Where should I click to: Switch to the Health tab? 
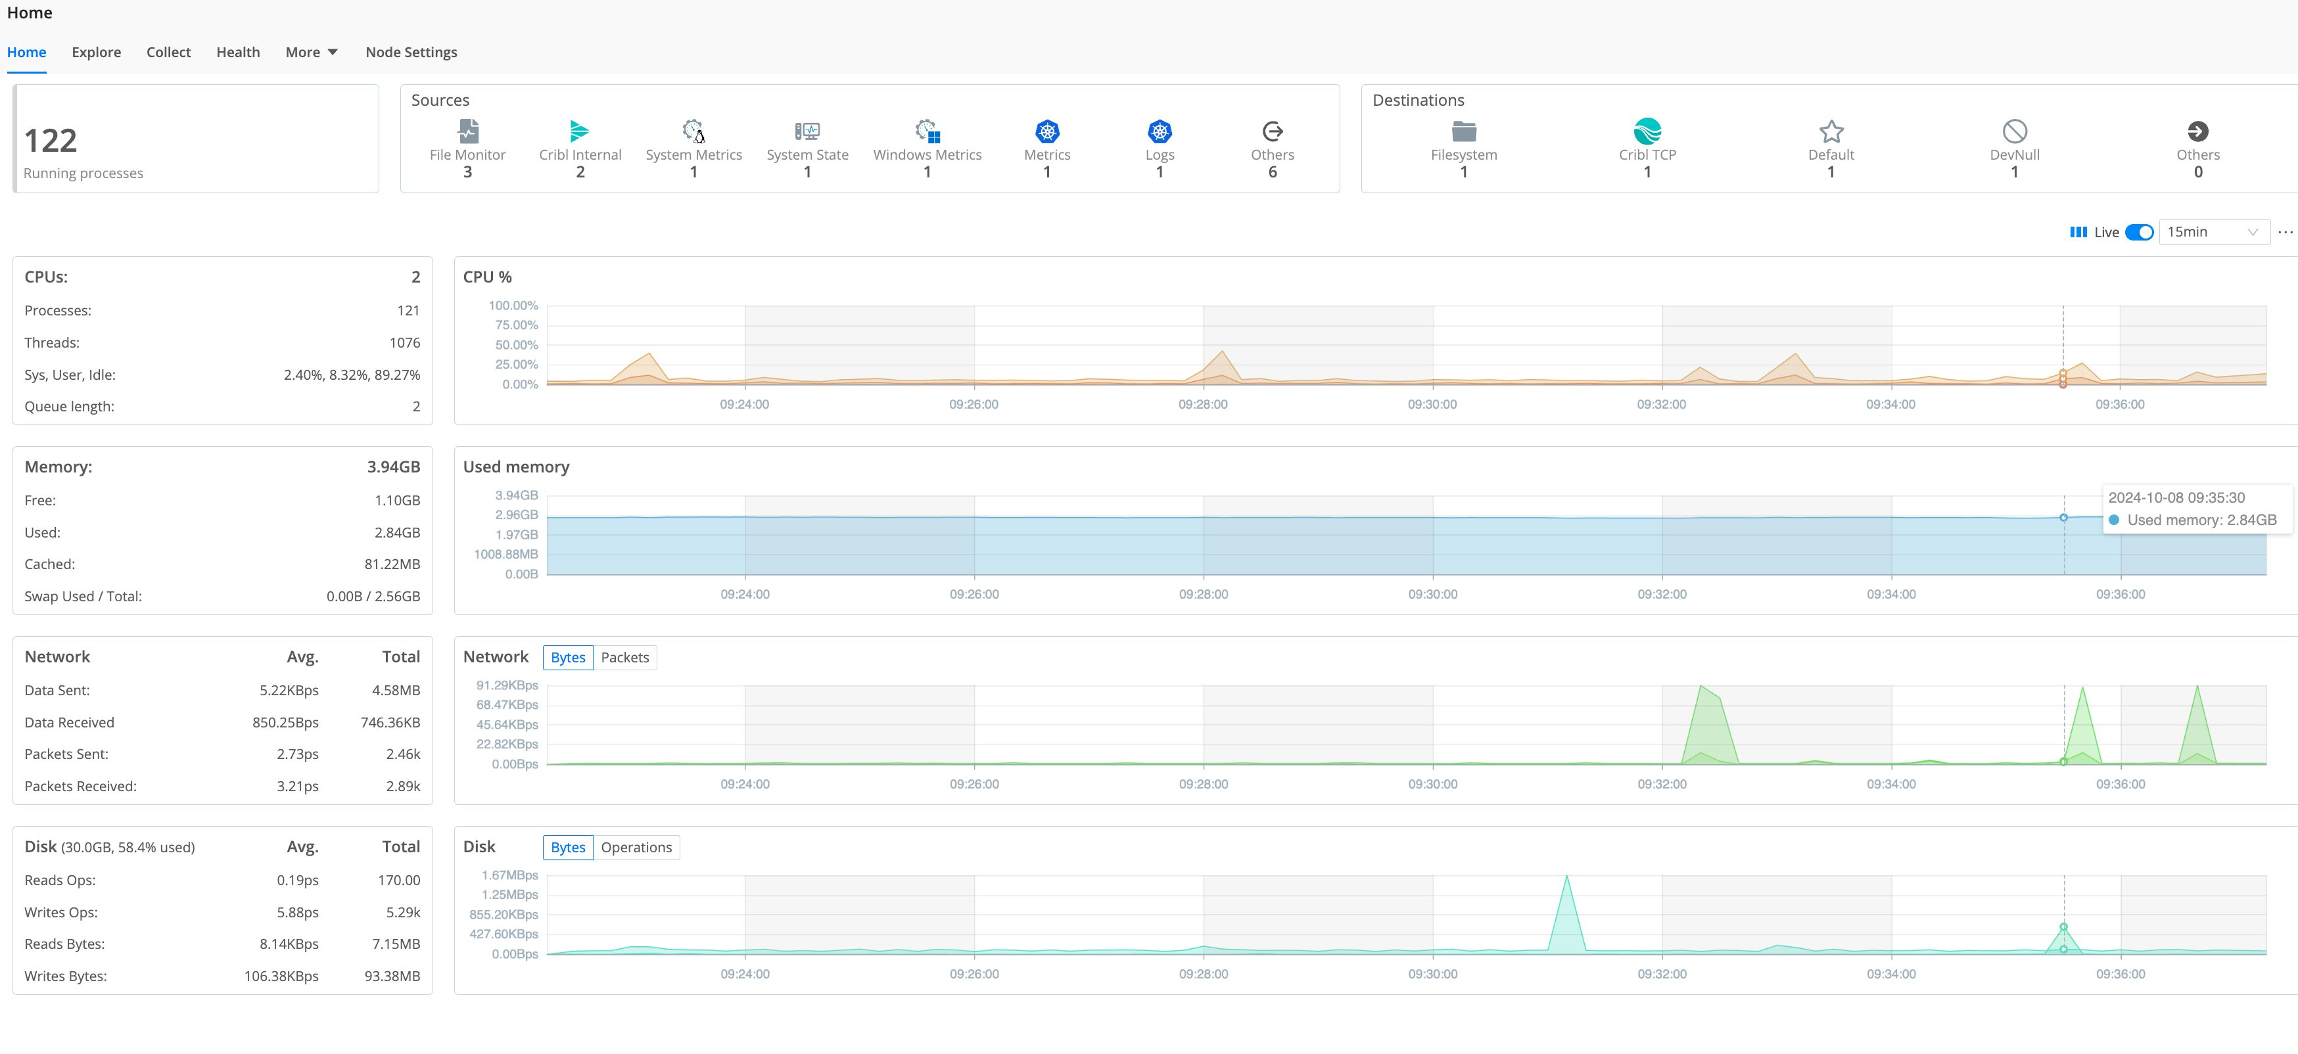click(238, 52)
